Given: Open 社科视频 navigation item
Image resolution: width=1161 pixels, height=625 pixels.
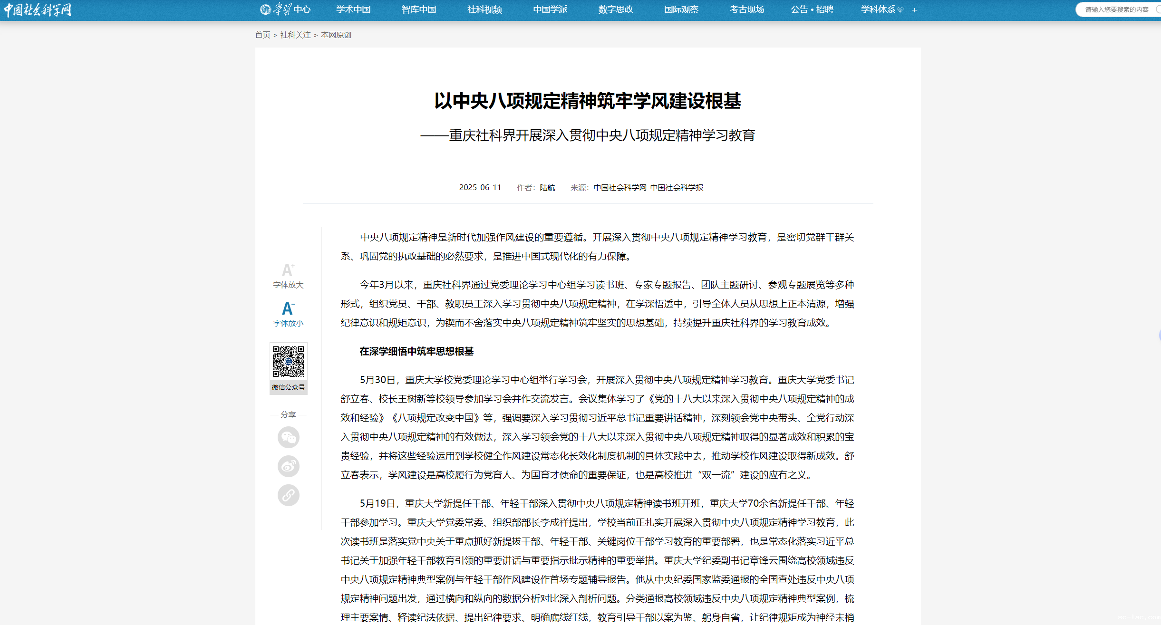Looking at the screenshot, I should click(484, 10).
